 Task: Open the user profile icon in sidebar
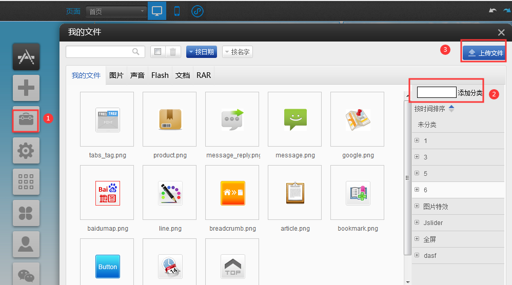[x=26, y=244]
